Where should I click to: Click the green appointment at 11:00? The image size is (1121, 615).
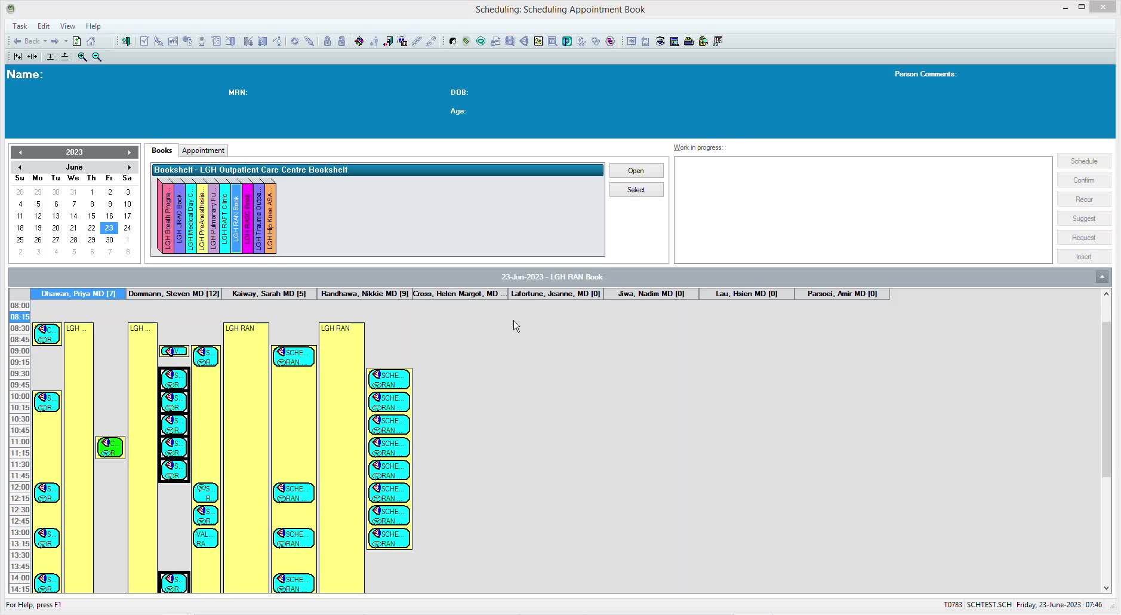point(110,447)
